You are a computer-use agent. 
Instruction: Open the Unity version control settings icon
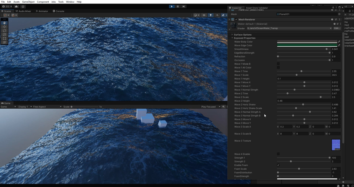(23, 6)
